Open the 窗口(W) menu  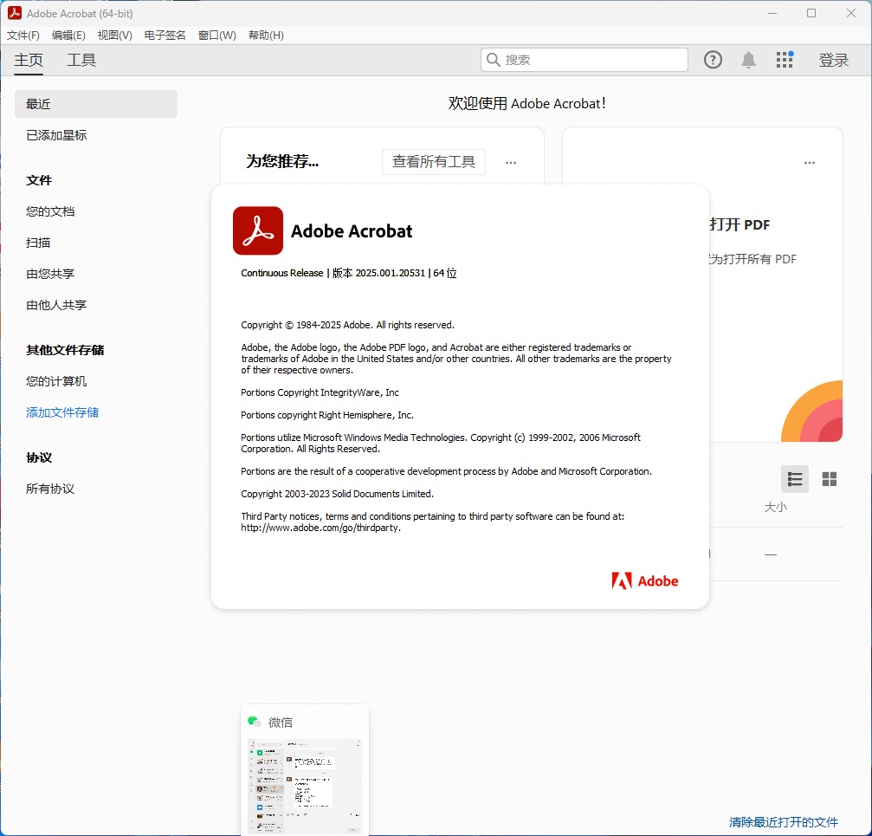[x=216, y=35]
